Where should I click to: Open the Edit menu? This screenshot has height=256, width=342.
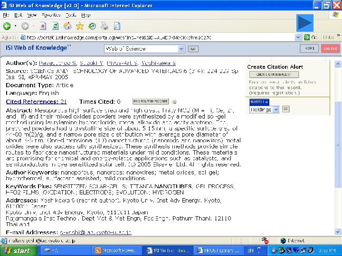(18, 15)
